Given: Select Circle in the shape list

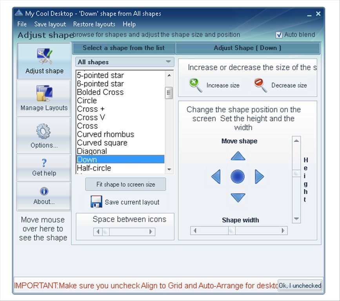Looking at the screenshot, I should (x=120, y=101).
